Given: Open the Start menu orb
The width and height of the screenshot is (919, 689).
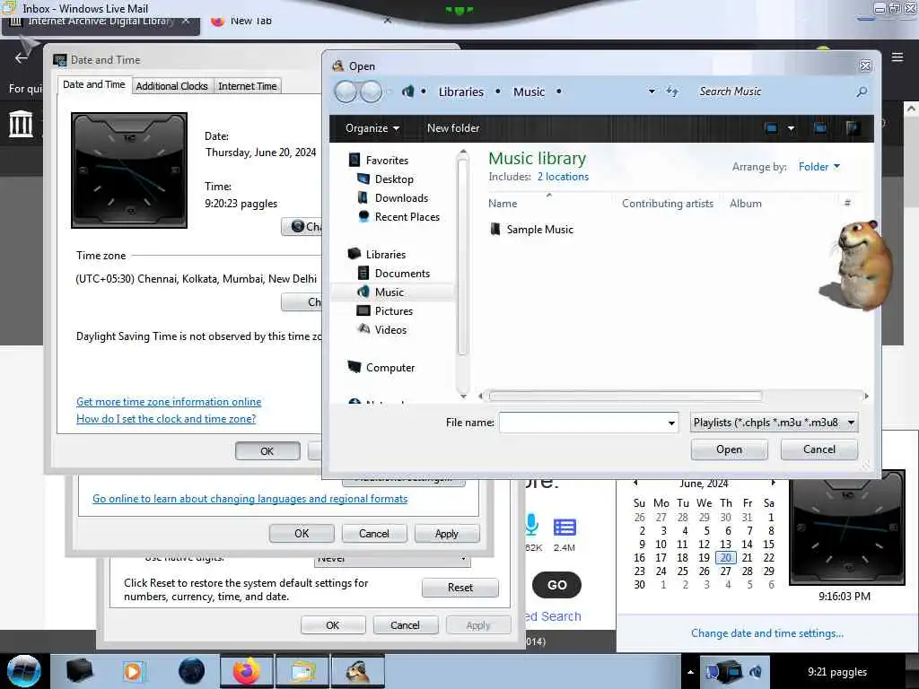Looking at the screenshot, I should [24, 671].
